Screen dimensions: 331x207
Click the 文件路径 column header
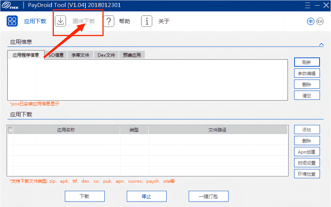[x=217, y=130]
